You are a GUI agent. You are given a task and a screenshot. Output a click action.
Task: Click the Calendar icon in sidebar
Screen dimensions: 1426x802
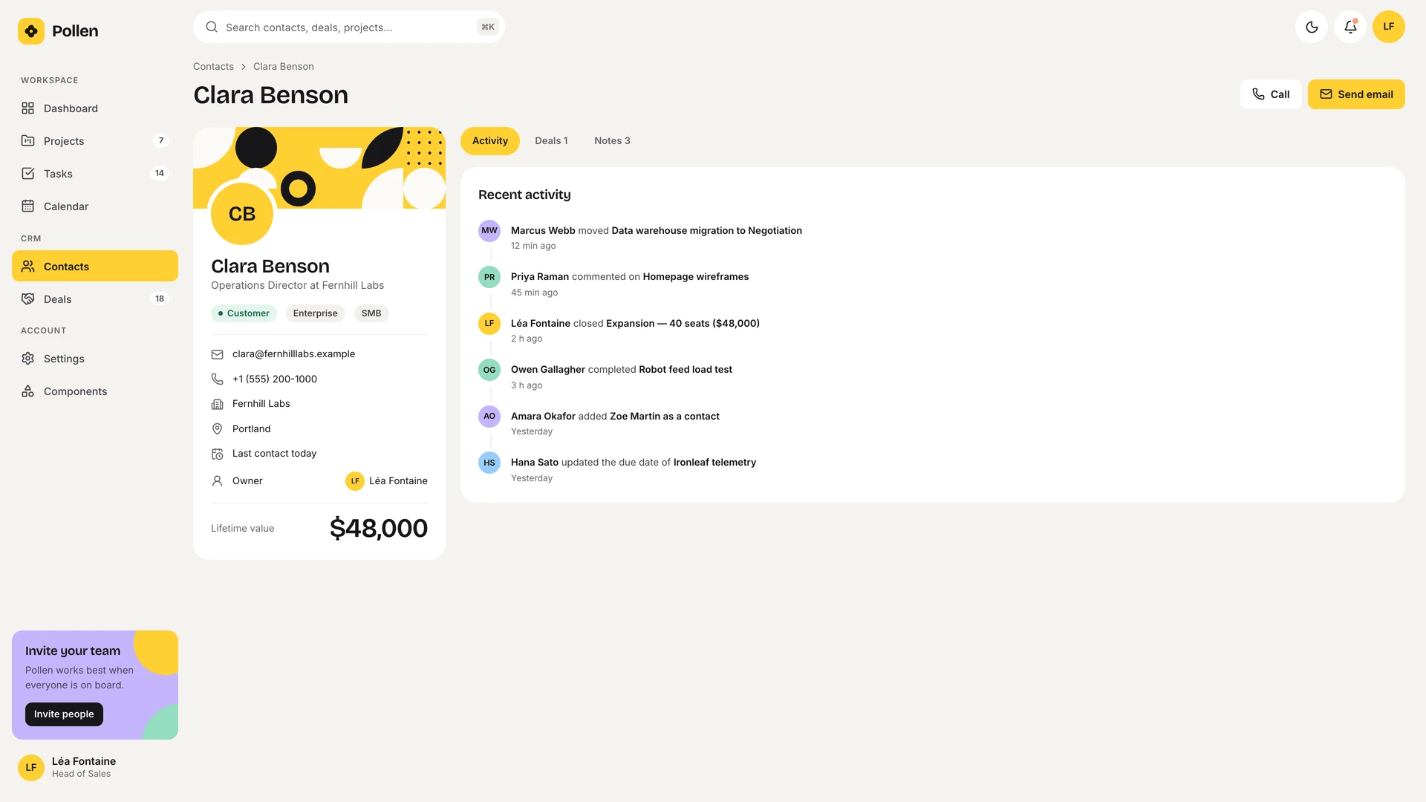point(28,206)
